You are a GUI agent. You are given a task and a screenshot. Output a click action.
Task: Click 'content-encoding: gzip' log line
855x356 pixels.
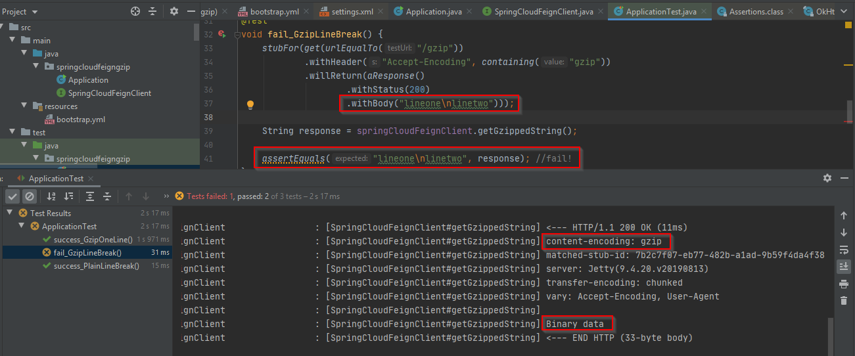(x=603, y=241)
